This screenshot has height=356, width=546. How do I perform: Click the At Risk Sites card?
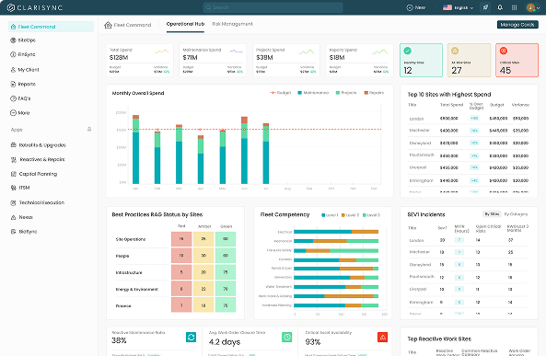469,60
